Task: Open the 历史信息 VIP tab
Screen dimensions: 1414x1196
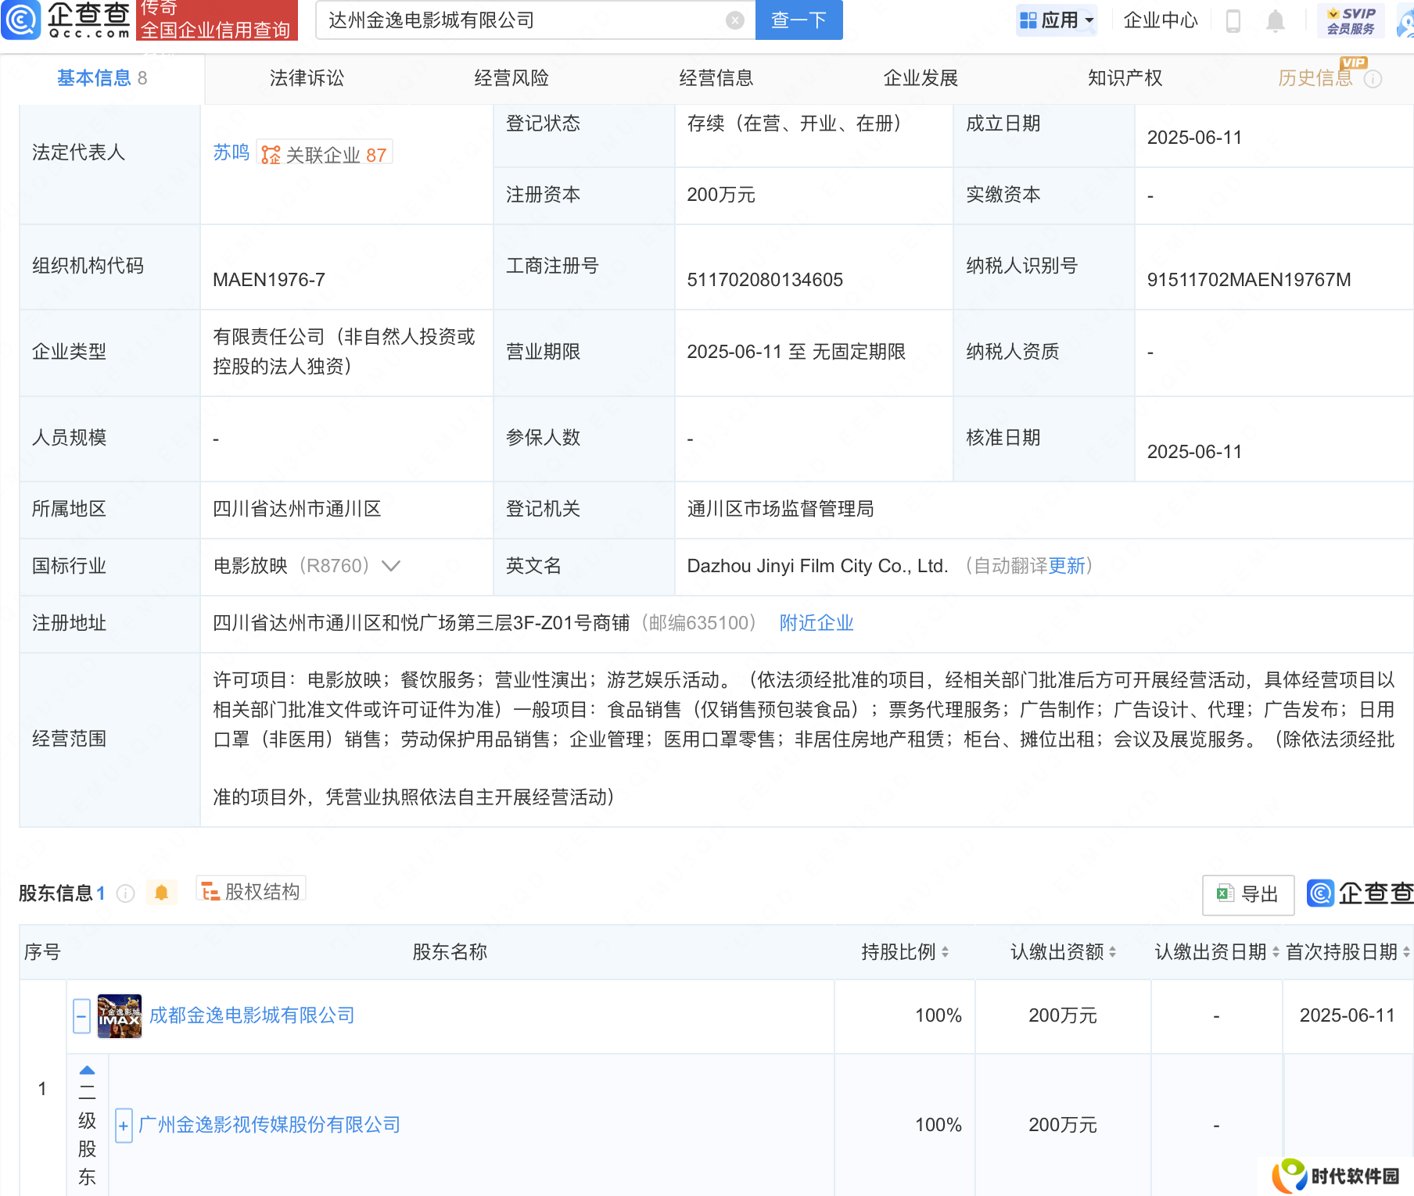Action: [1315, 78]
